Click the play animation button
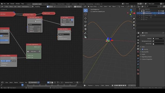This screenshot has width=165, height=93. 121,86
